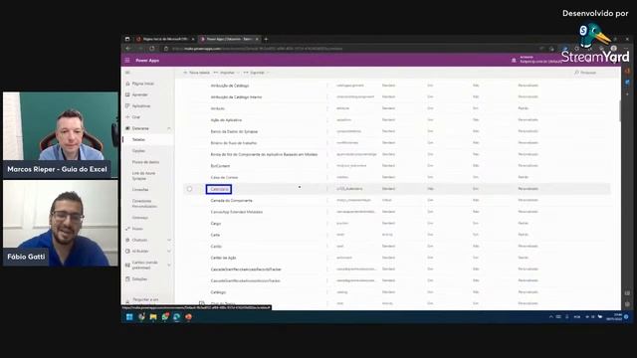Select the Fábio Gatti video thumbnail

tap(61, 223)
